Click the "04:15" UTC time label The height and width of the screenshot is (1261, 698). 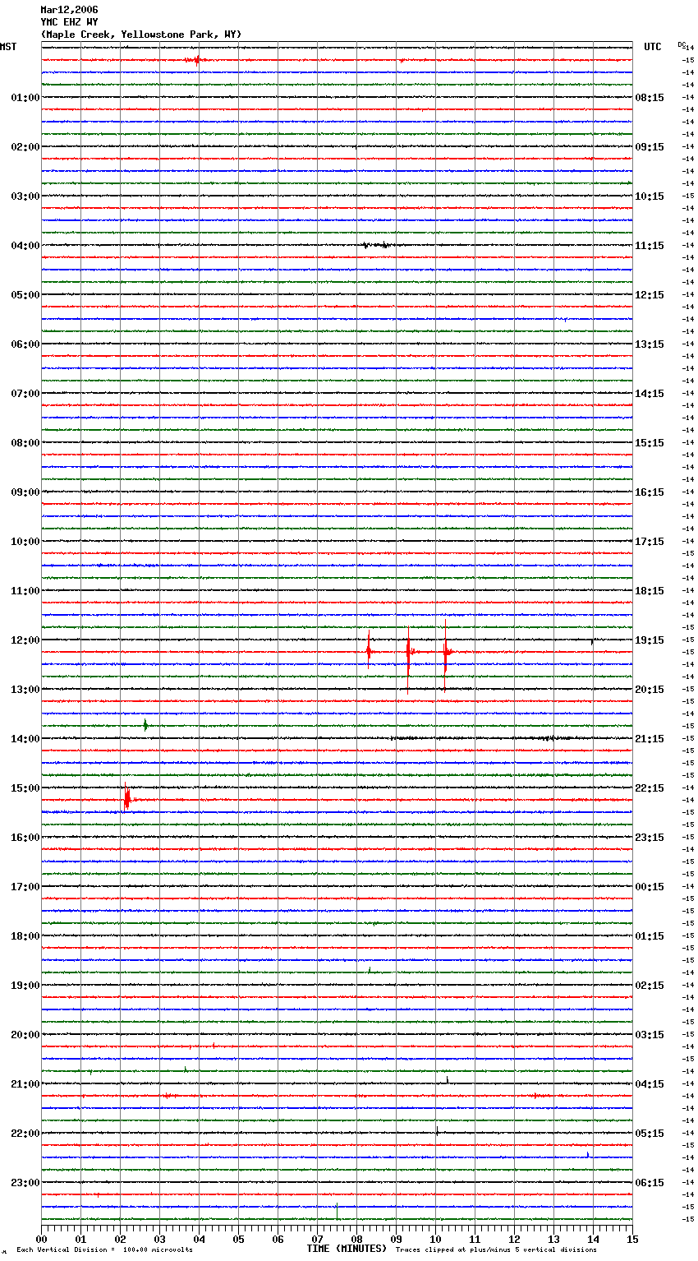pyautogui.click(x=650, y=1084)
